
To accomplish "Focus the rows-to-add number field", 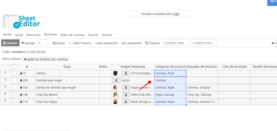I will coord(43,43).
